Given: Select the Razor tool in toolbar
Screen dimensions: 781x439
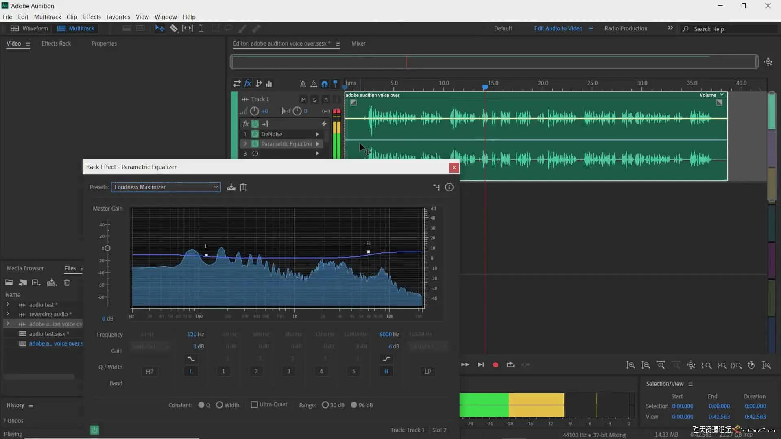Looking at the screenshot, I should click(174, 28).
